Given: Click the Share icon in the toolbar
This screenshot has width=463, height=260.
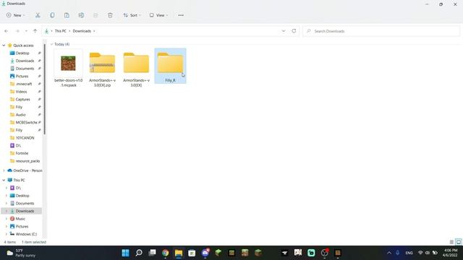Looking at the screenshot, I should (95, 15).
